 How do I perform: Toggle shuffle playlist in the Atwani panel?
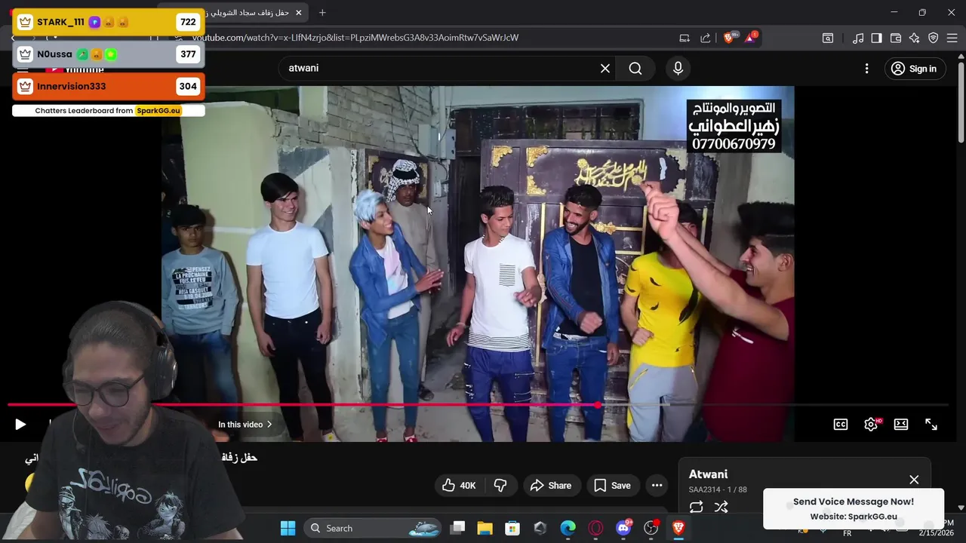point(721,508)
